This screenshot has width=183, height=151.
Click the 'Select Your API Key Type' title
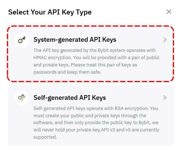point(50,12)
